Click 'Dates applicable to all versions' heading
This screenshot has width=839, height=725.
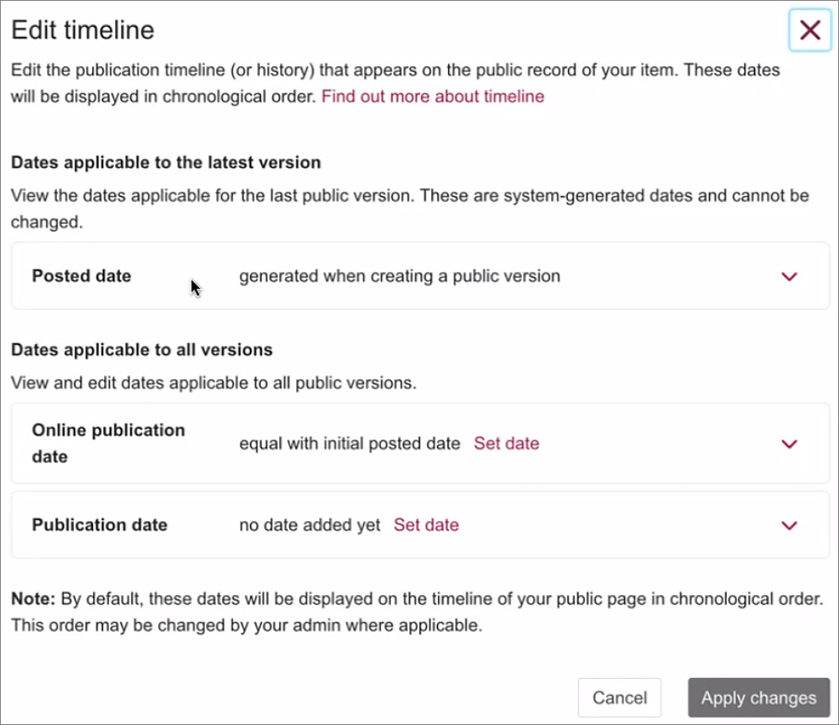coord(142,350)
